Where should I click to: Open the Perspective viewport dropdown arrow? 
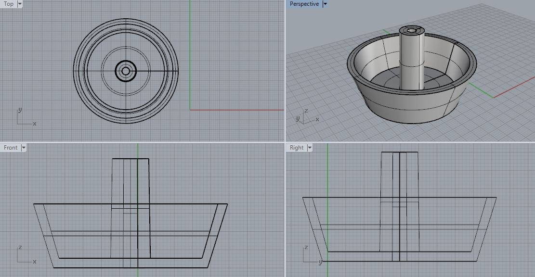tap(325, 4)
